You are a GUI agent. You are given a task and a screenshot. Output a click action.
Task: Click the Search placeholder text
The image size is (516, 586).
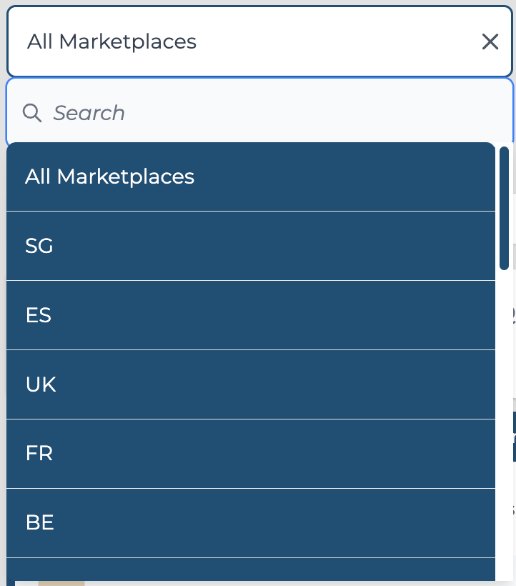[89, 113]
